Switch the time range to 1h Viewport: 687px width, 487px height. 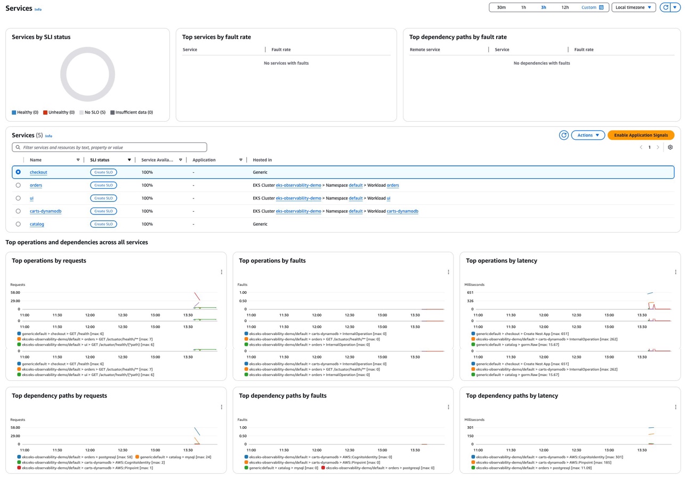coord(523,7)
